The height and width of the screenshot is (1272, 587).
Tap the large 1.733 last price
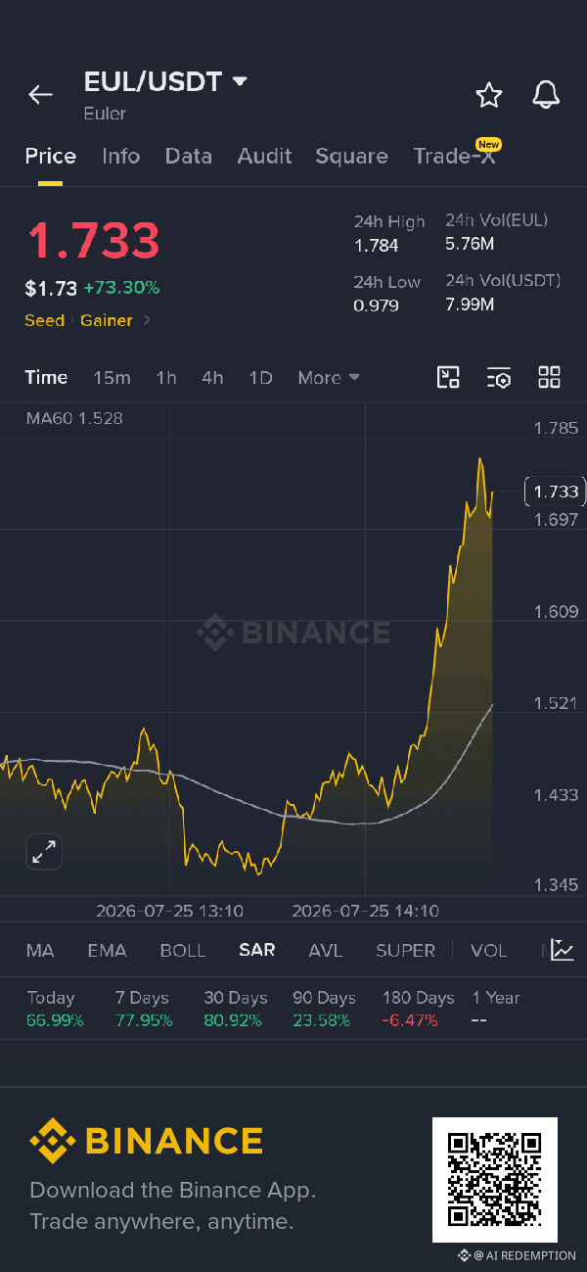[x=93, y=241]
